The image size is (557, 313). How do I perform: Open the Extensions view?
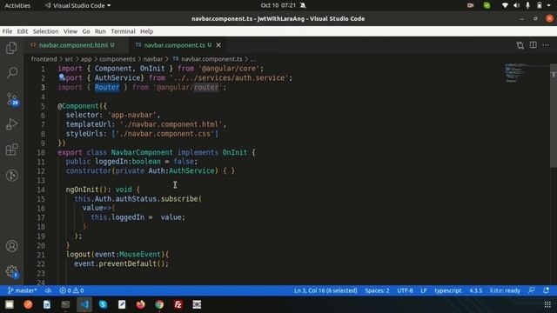tap(11, 150)
